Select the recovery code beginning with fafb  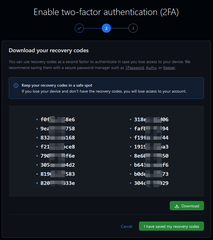point(151,129)
